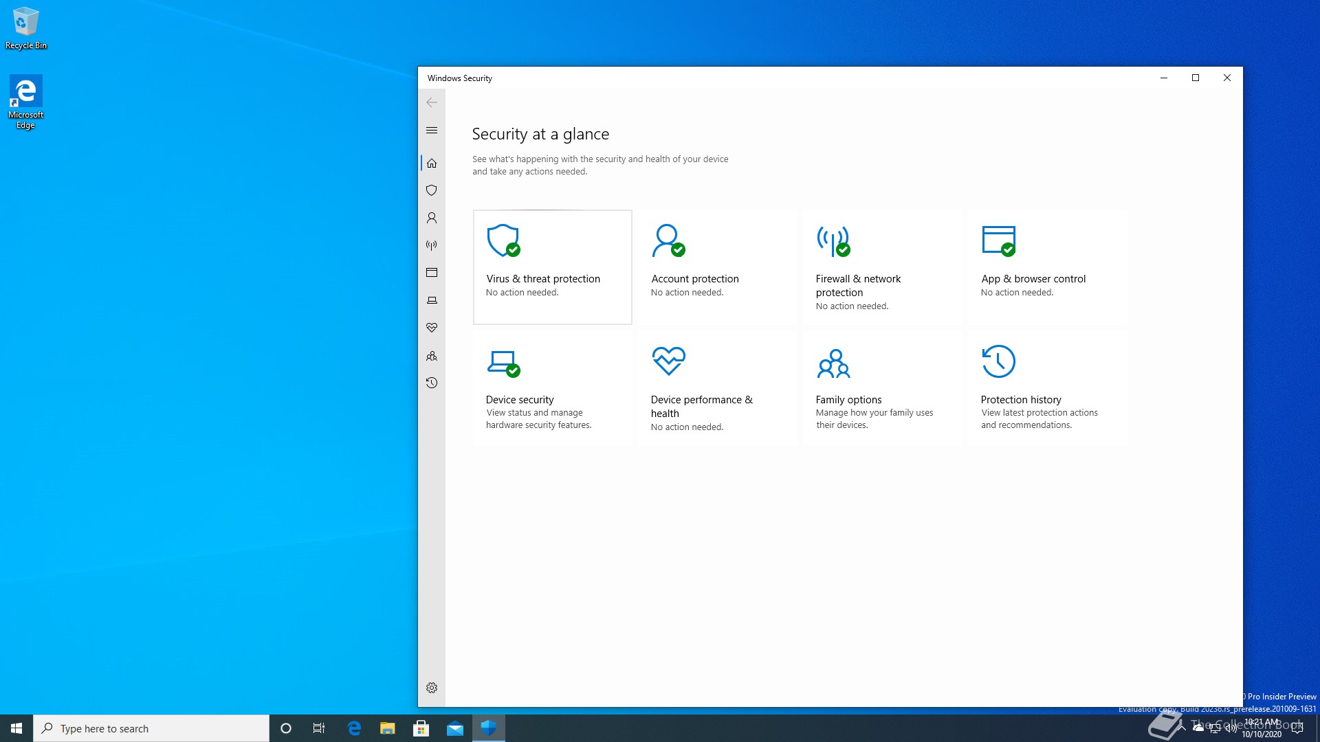This screenshot has width=1320, height=742.
Task: Click the Device security laptop tile icon
Action: pos(503,363)
